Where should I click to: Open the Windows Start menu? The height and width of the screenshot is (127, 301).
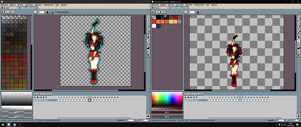point(3,124)
